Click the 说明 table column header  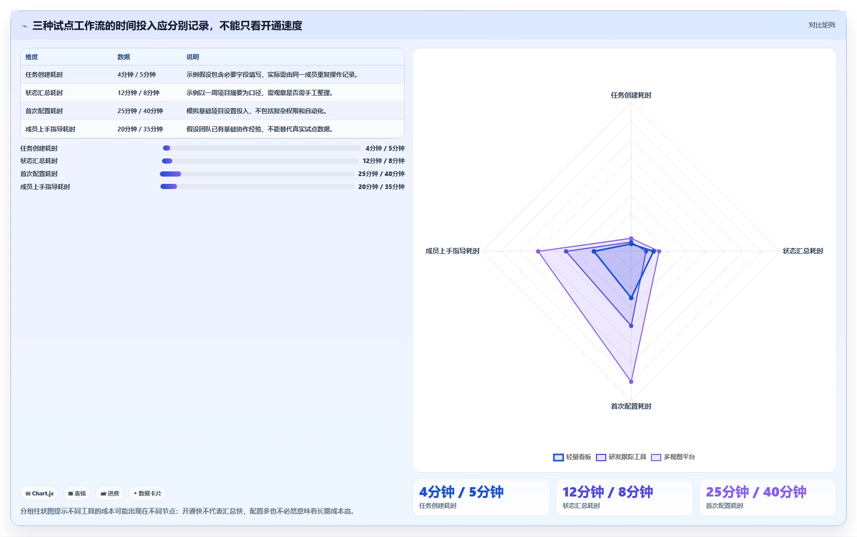pos(193,57)
